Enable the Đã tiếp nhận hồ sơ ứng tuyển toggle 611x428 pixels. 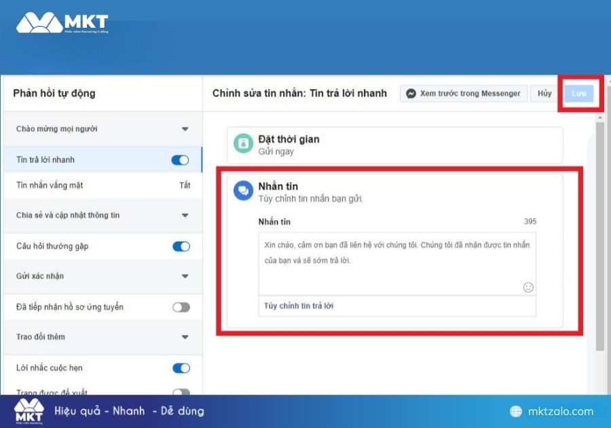pos(180,307)
